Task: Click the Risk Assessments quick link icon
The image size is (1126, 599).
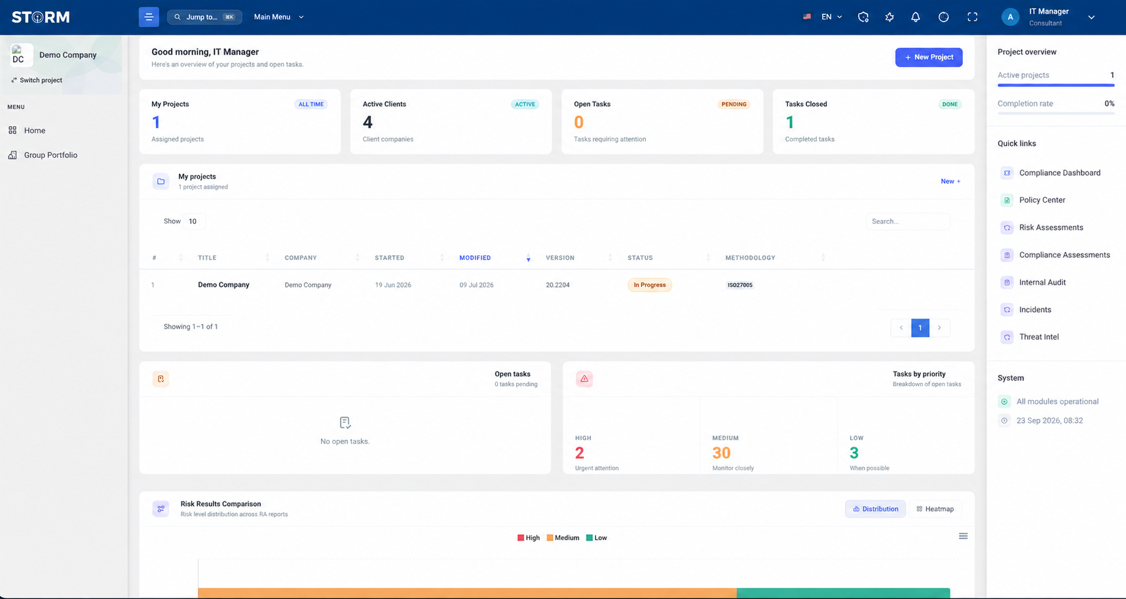Action: pyautogui.click(x=1007, y=228)
